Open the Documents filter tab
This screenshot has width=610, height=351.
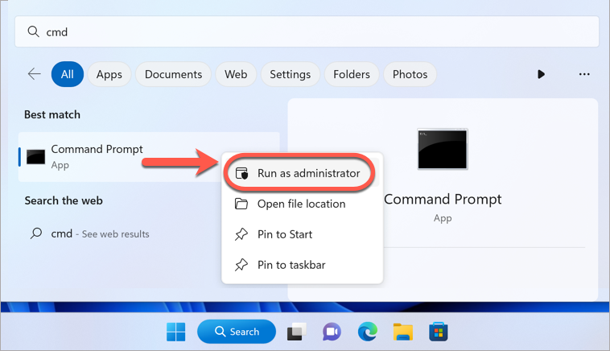point(173,74)
